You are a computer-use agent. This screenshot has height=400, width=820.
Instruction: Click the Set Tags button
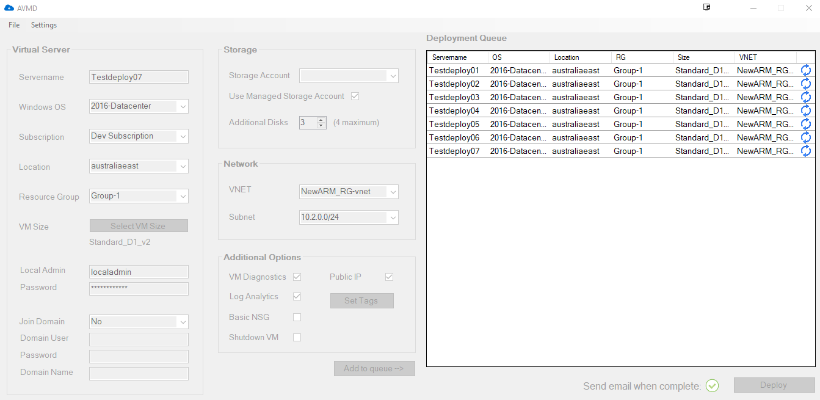pos(362,300)
